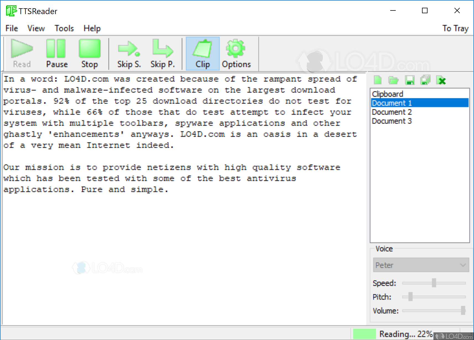Pause the text reading
The image size is (474, 340).
coord(57,54)
